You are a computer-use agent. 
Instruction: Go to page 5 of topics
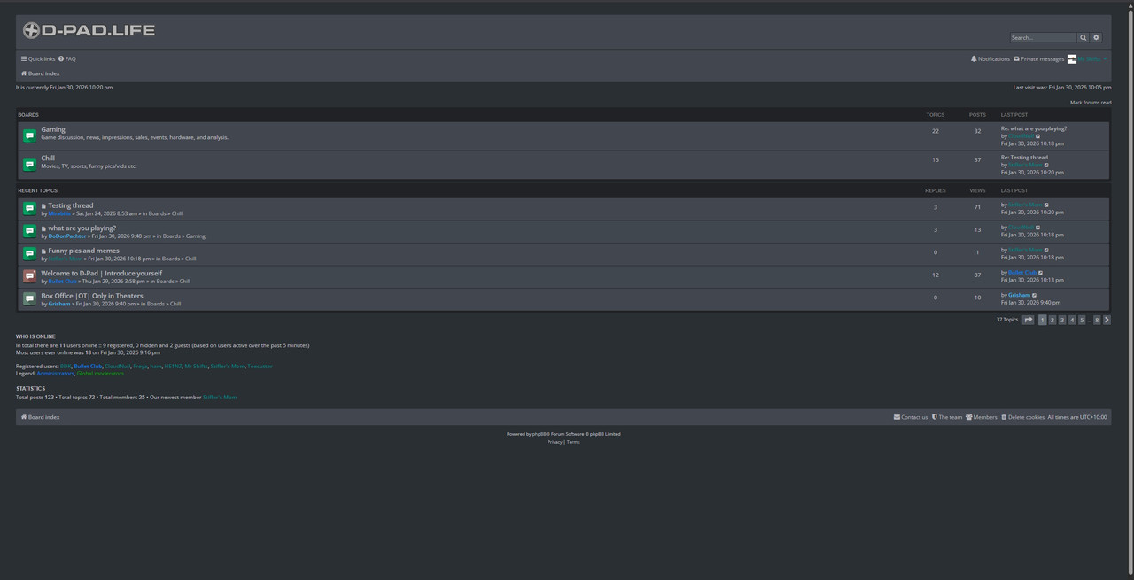pyautogui.click(x=1082, y=320)
